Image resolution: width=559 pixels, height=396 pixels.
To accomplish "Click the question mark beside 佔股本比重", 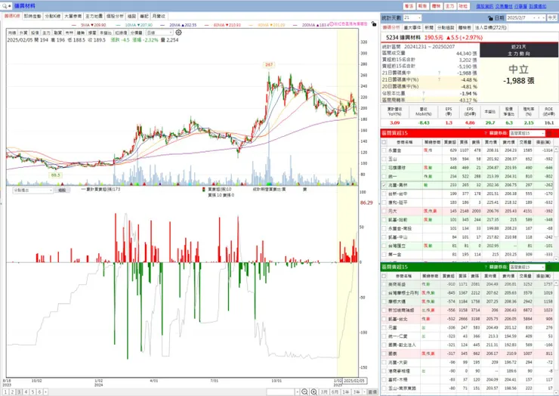I will (424, 93).
